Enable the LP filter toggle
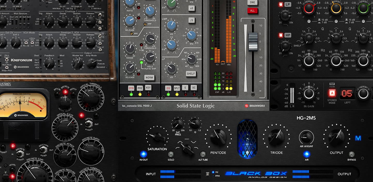This screenshot has width=373, height=182. pos(281,4)
